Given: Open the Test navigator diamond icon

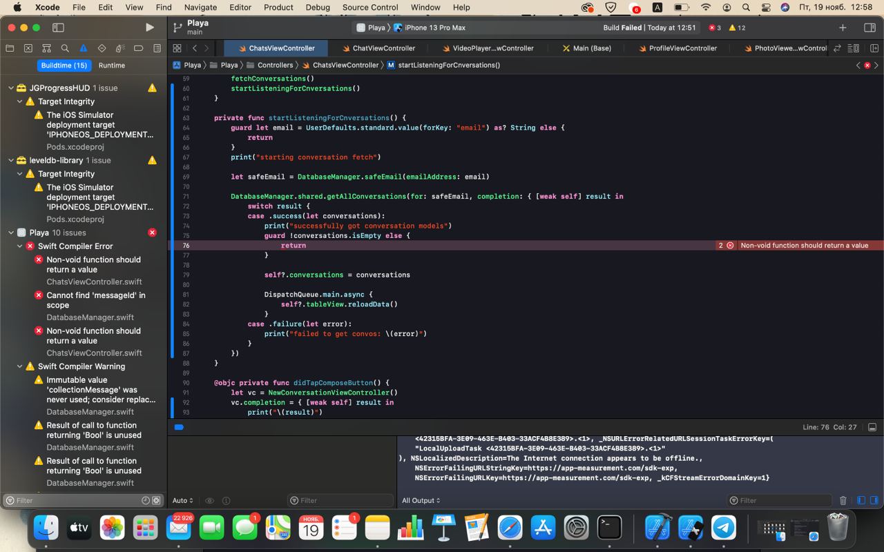Looking at the screenshot, I should 102,48.
